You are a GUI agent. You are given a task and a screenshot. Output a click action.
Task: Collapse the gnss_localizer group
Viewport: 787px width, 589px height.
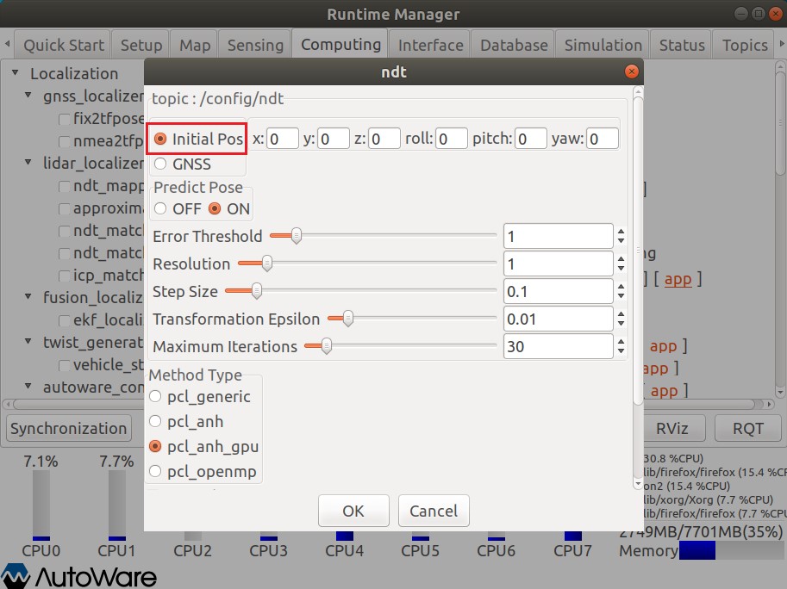(x=30, y=96)
